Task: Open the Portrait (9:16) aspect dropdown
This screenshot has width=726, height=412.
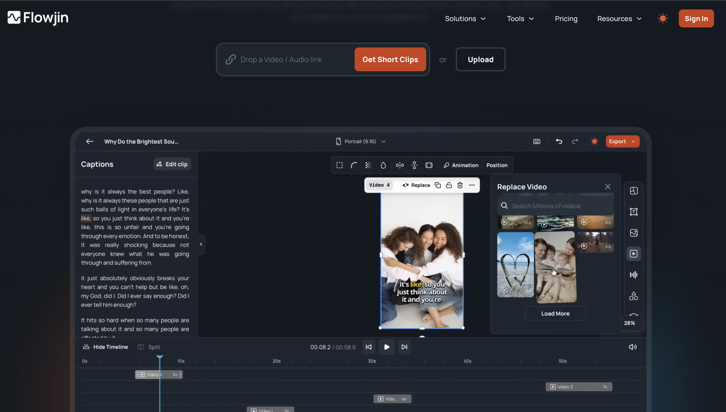Action: (x=361, y=141)
